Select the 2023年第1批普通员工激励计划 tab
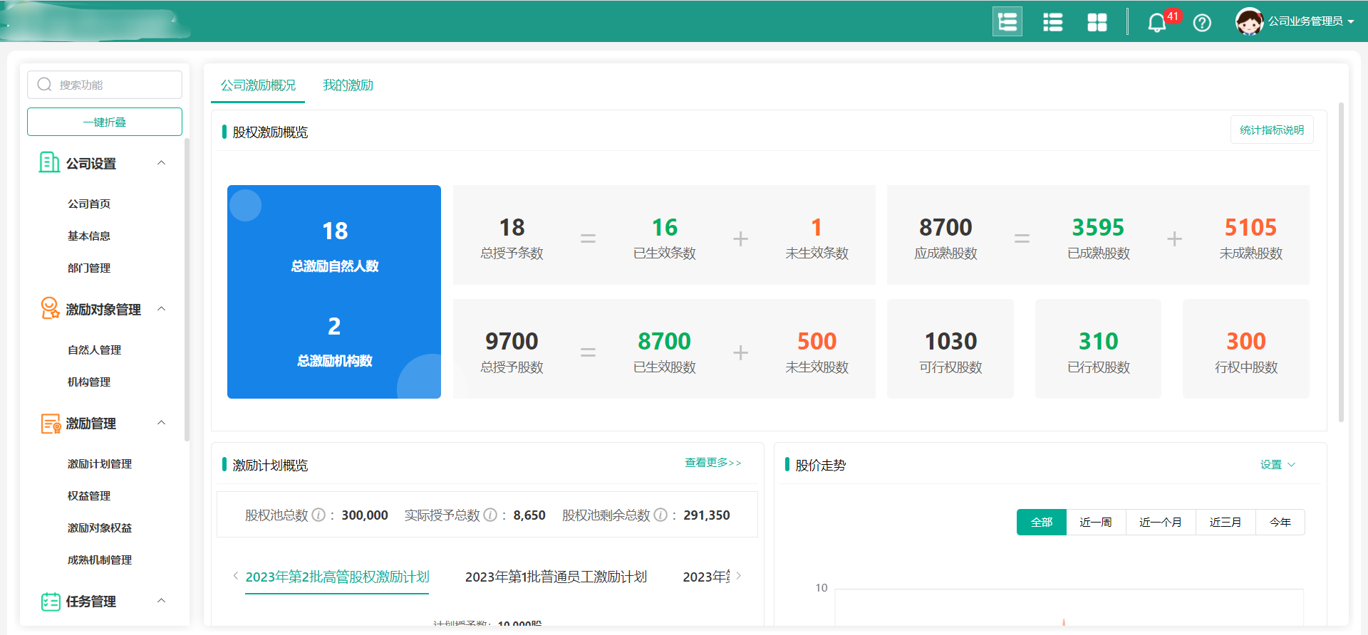The height and width of the screenshot is (635, 1368). coord(556,577)
